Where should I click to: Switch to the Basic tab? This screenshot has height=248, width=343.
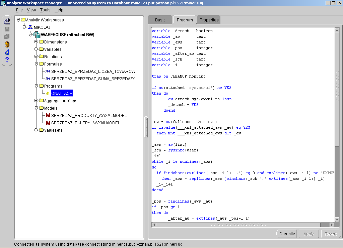click(x=160, y=20)
